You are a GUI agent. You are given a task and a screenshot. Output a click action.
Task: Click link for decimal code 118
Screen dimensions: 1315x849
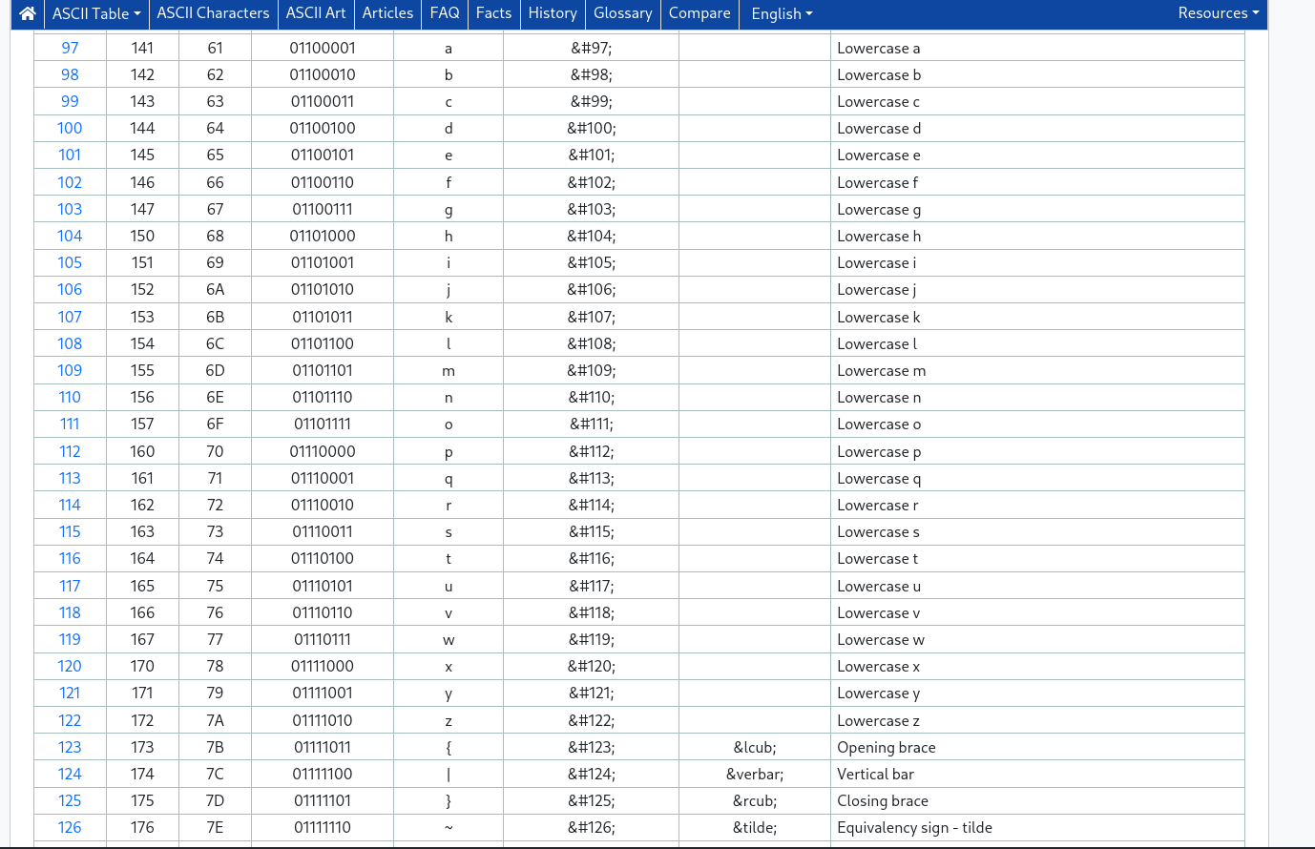click(x=70, y=612)
